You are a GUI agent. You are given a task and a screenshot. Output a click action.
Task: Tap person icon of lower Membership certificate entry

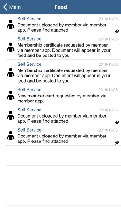10,72
